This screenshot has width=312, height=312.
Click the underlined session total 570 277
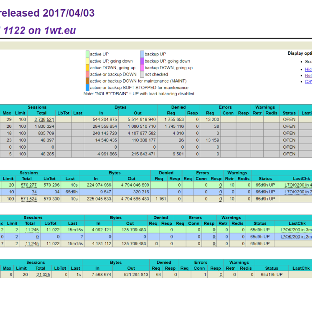tap(29, 185)
